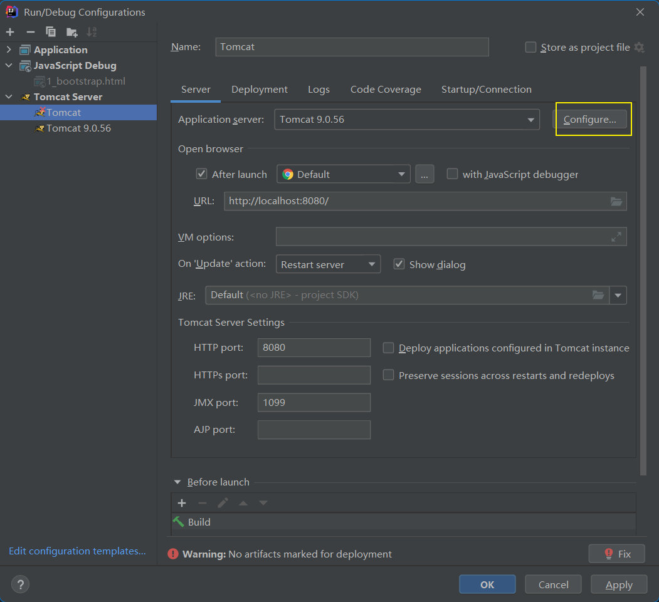Viewport: 659px width, 602px height.
Task: Expand the Application tree node
Action: click(x=9, y=49)
